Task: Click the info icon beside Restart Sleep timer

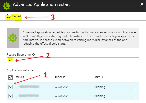Action: (33, 55)
